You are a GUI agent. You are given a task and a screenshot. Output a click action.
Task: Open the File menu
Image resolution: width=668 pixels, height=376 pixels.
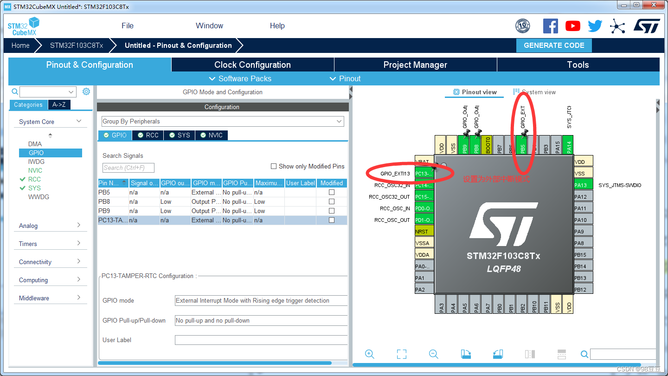click(x=128, y=26)
